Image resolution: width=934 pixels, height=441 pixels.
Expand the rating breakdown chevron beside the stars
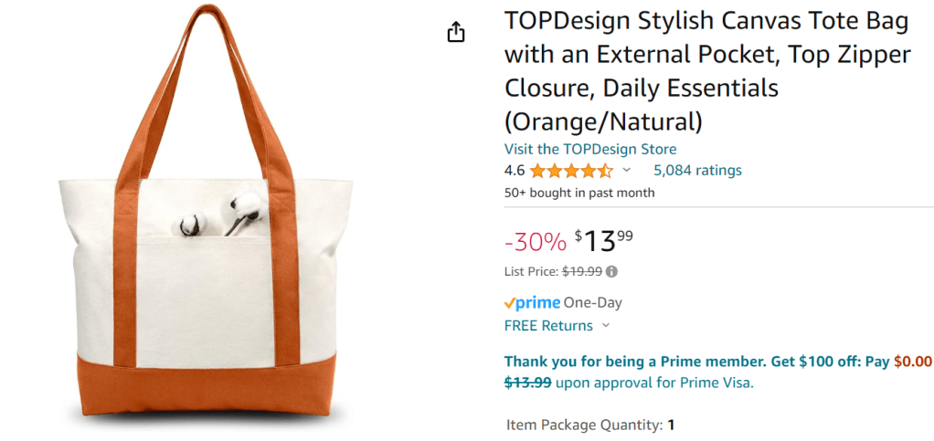[627, 171]
